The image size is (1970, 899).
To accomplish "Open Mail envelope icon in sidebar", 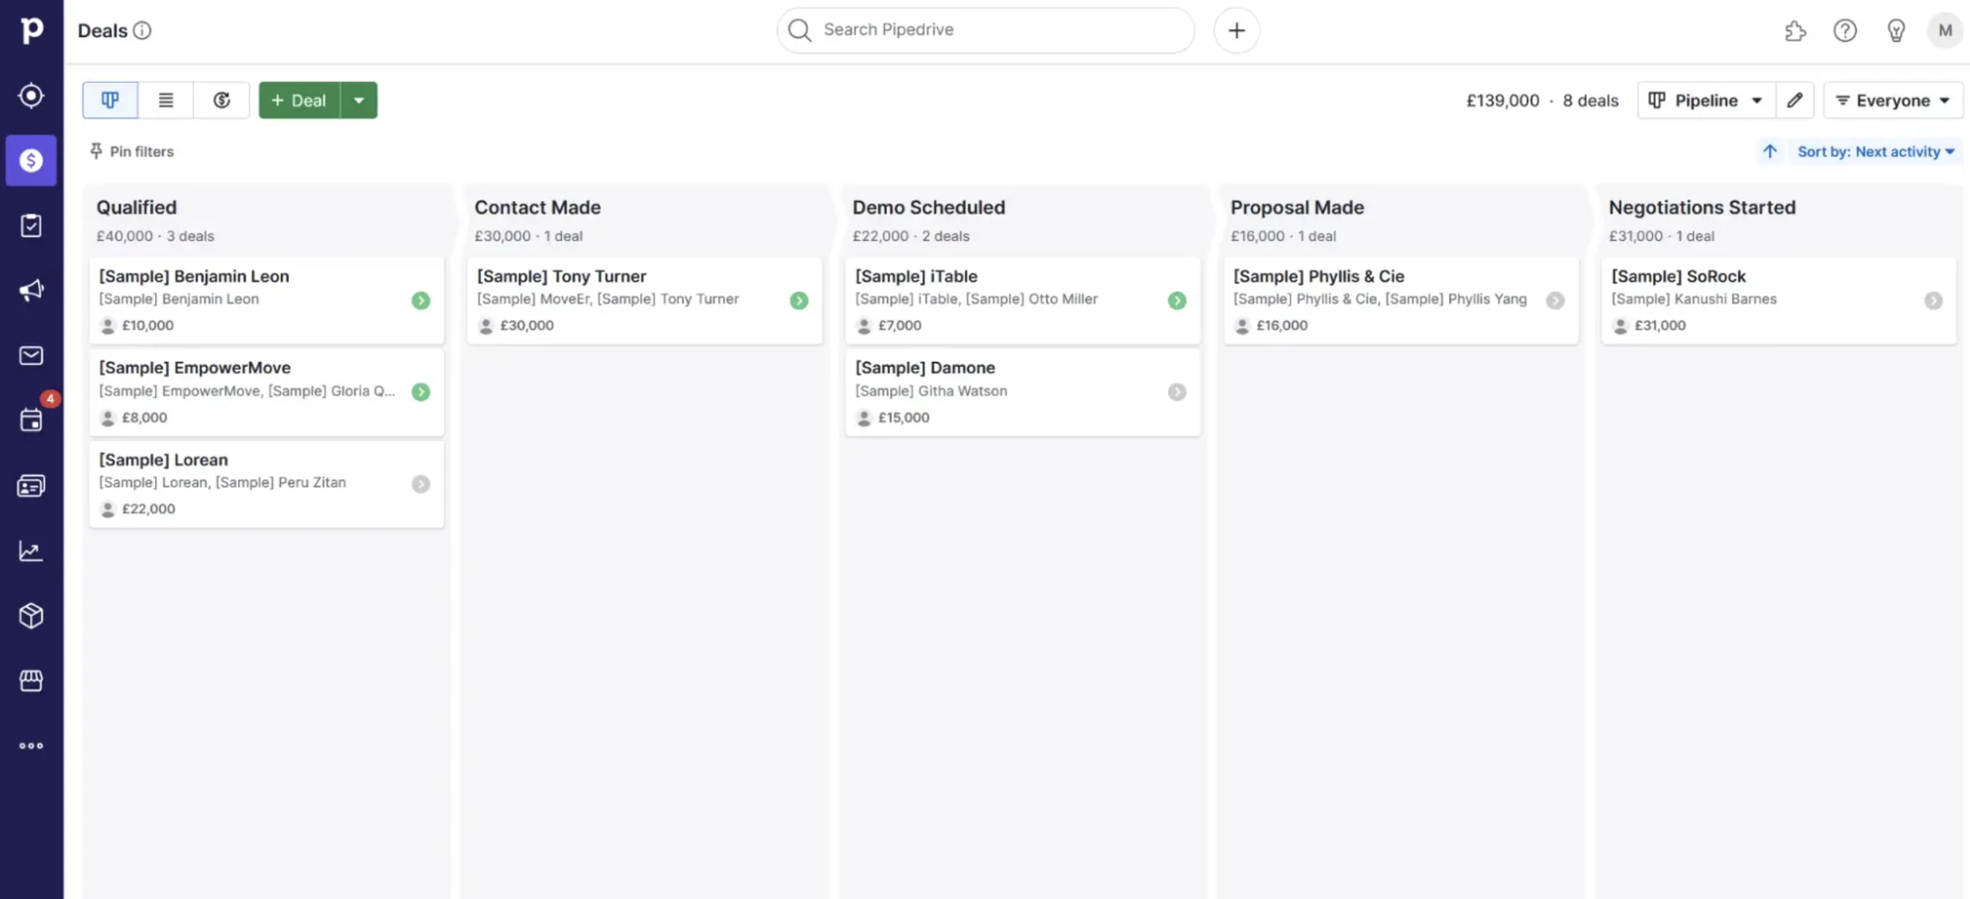I will (x=31, y=355).
